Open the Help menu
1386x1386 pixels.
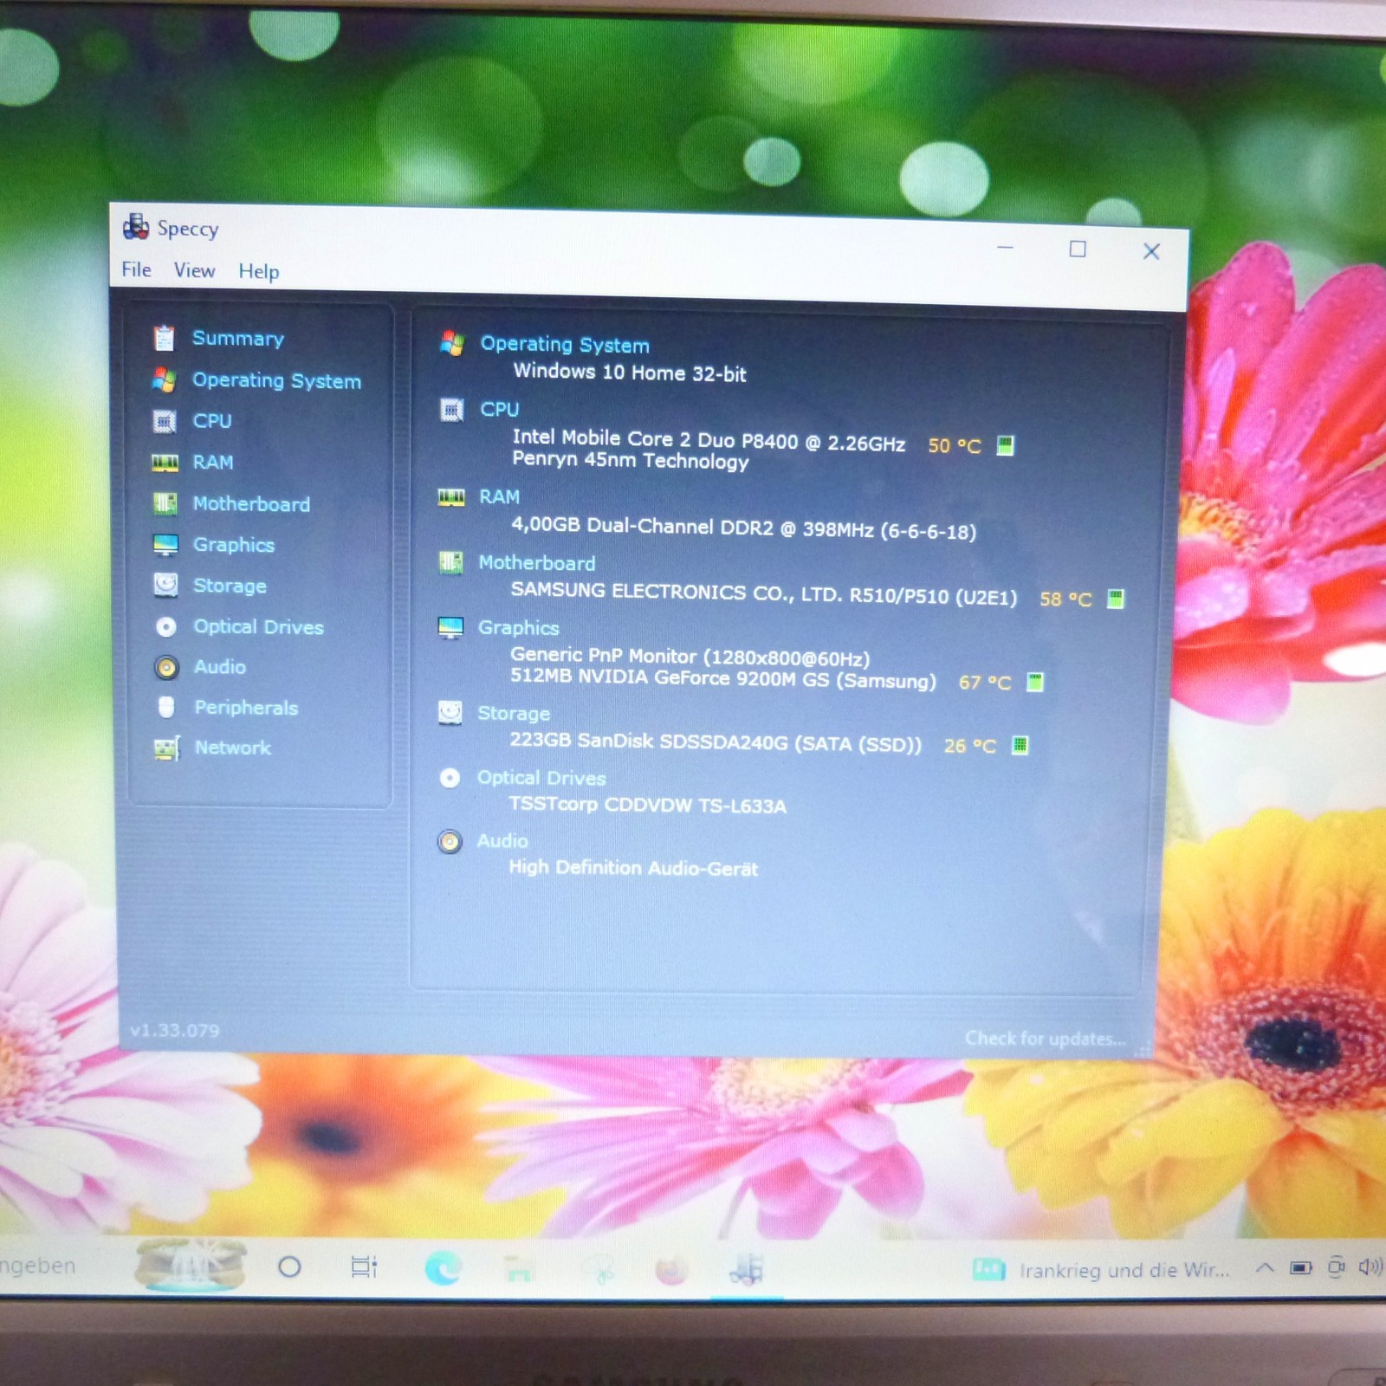point(259,271)
